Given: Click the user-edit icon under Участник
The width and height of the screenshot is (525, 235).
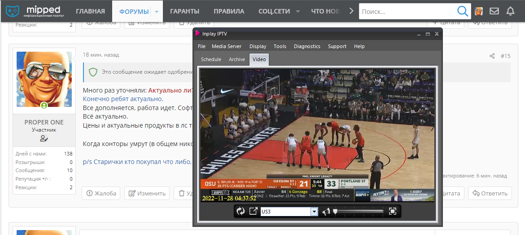Looking at the screenshot, I should (x=44, y=138).
